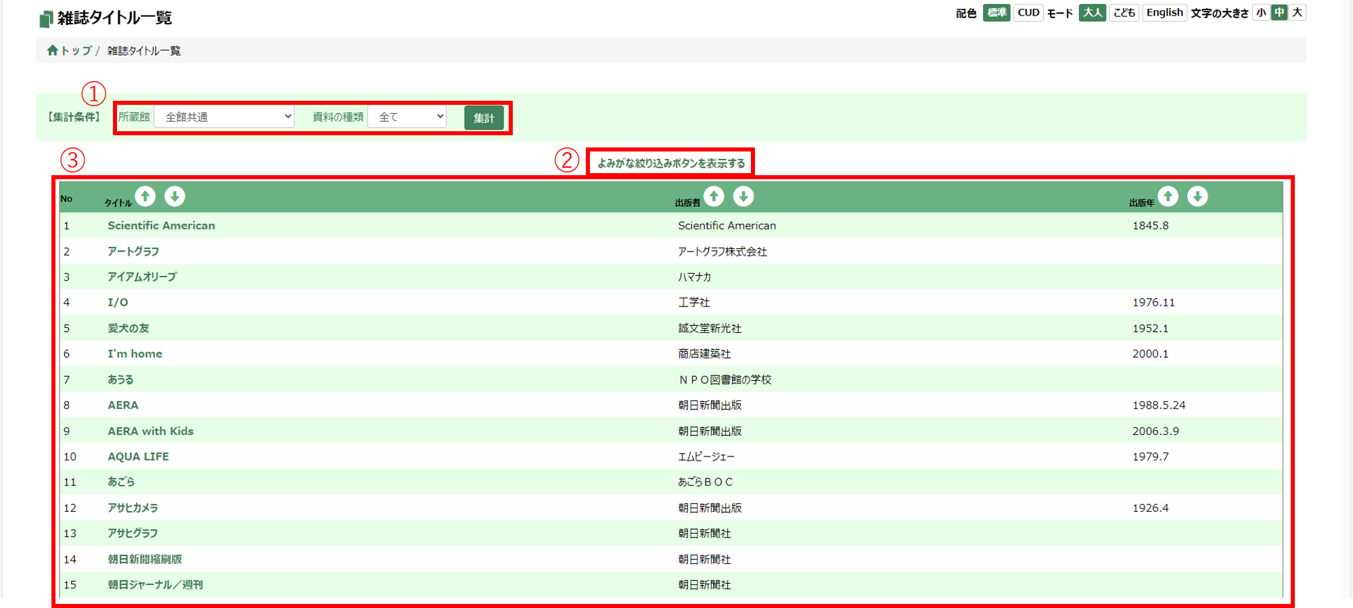Select the 標準 color scheme
Image resolution: width=1353 pixels, height=608 pixels.
pyautogui.click(x=996, y=13)
